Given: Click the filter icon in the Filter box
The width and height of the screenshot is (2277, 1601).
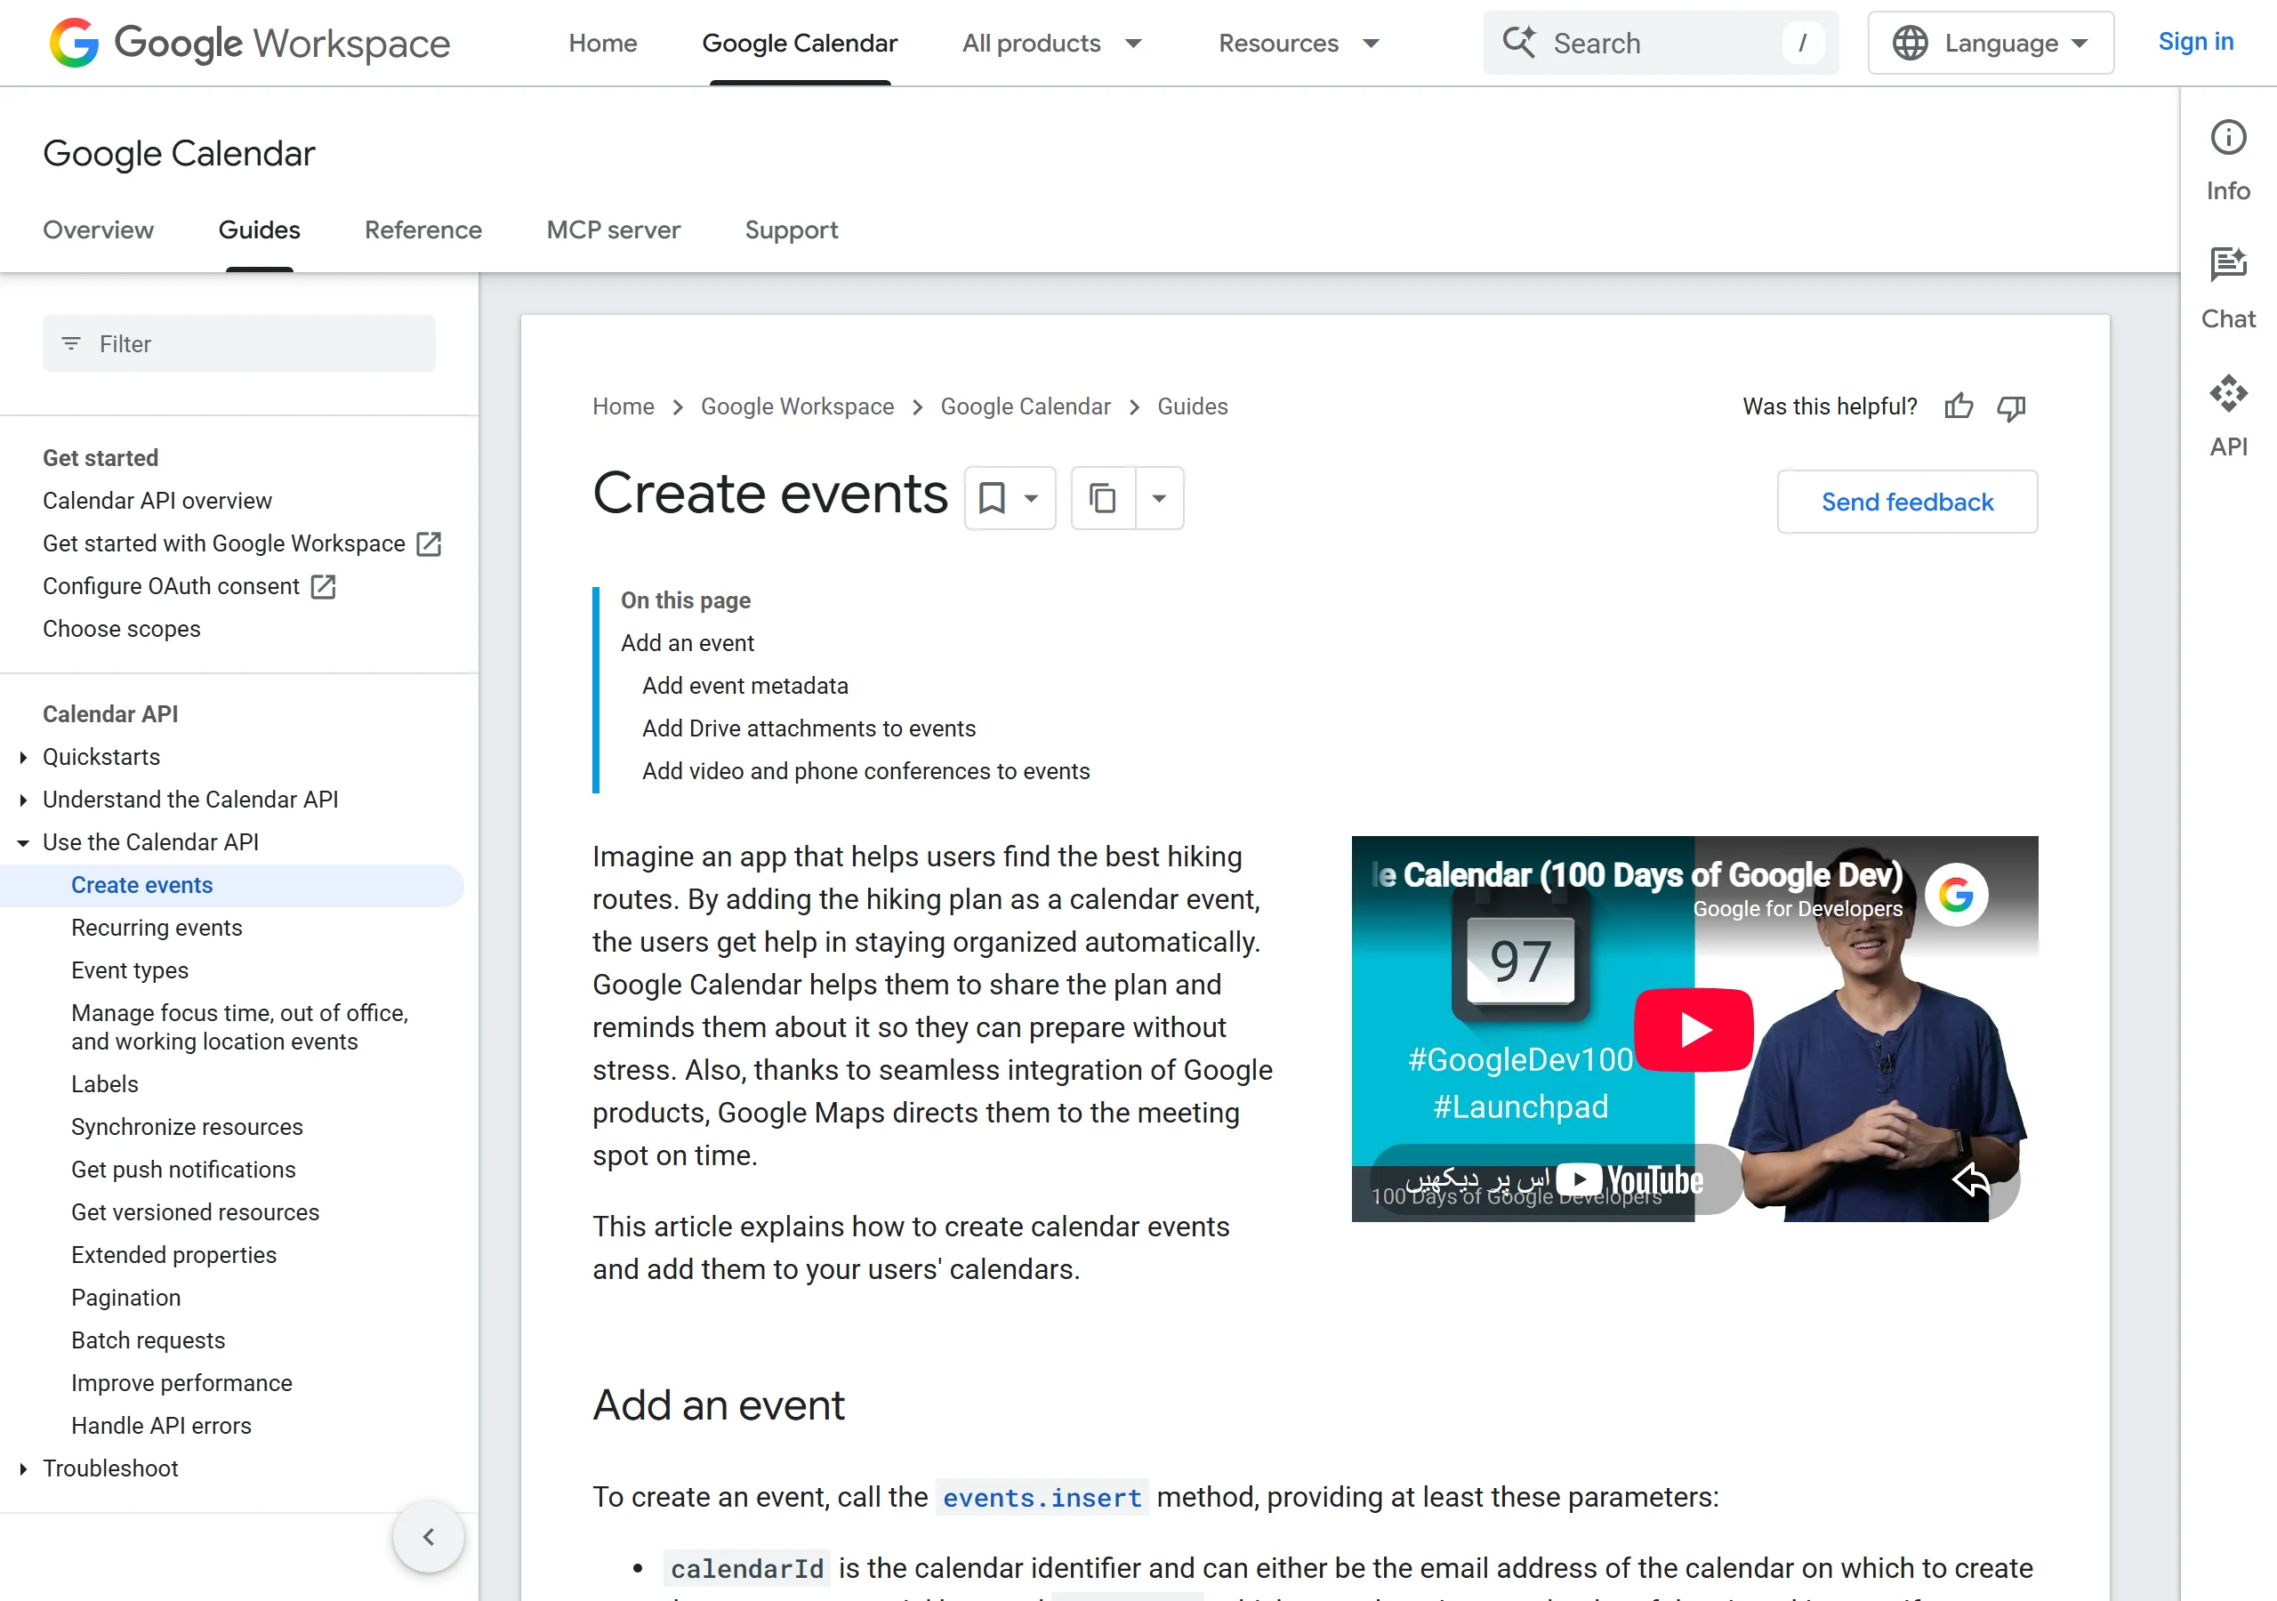Looking at the screenshot, I should pyautogui.click(x=70, y=343).
